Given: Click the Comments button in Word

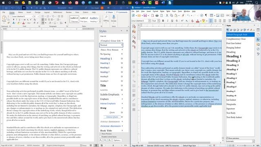Looking at the screenshot, I should [x=122, y=12].
